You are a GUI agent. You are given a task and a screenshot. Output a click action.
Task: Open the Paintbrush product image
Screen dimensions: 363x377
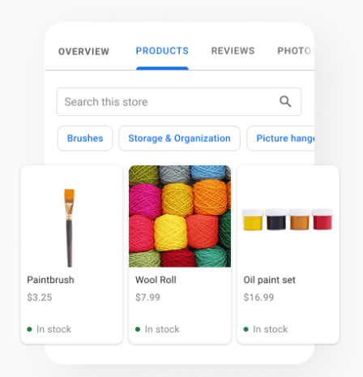(70, 228)
